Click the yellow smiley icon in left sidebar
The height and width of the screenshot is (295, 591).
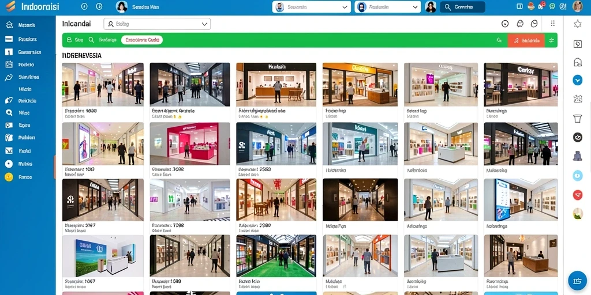coord(9,177)
